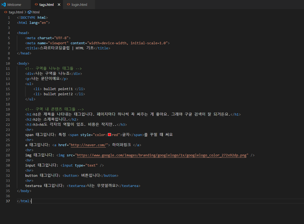The width and height of the screenshot is (304, 224).
Task: Click the h2 소제목입니다 line
Action: pos(52,120)
